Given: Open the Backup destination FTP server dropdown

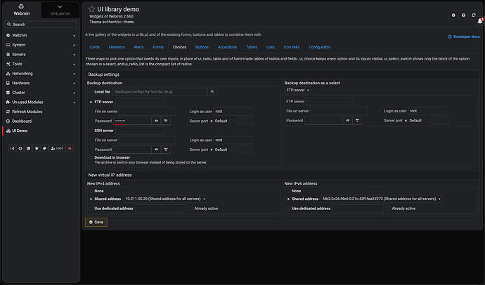Looking at the screenshot, I should tap(297, 90).
